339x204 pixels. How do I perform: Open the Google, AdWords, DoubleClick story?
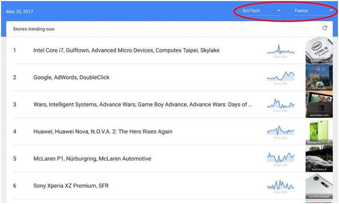pos(71,77)
